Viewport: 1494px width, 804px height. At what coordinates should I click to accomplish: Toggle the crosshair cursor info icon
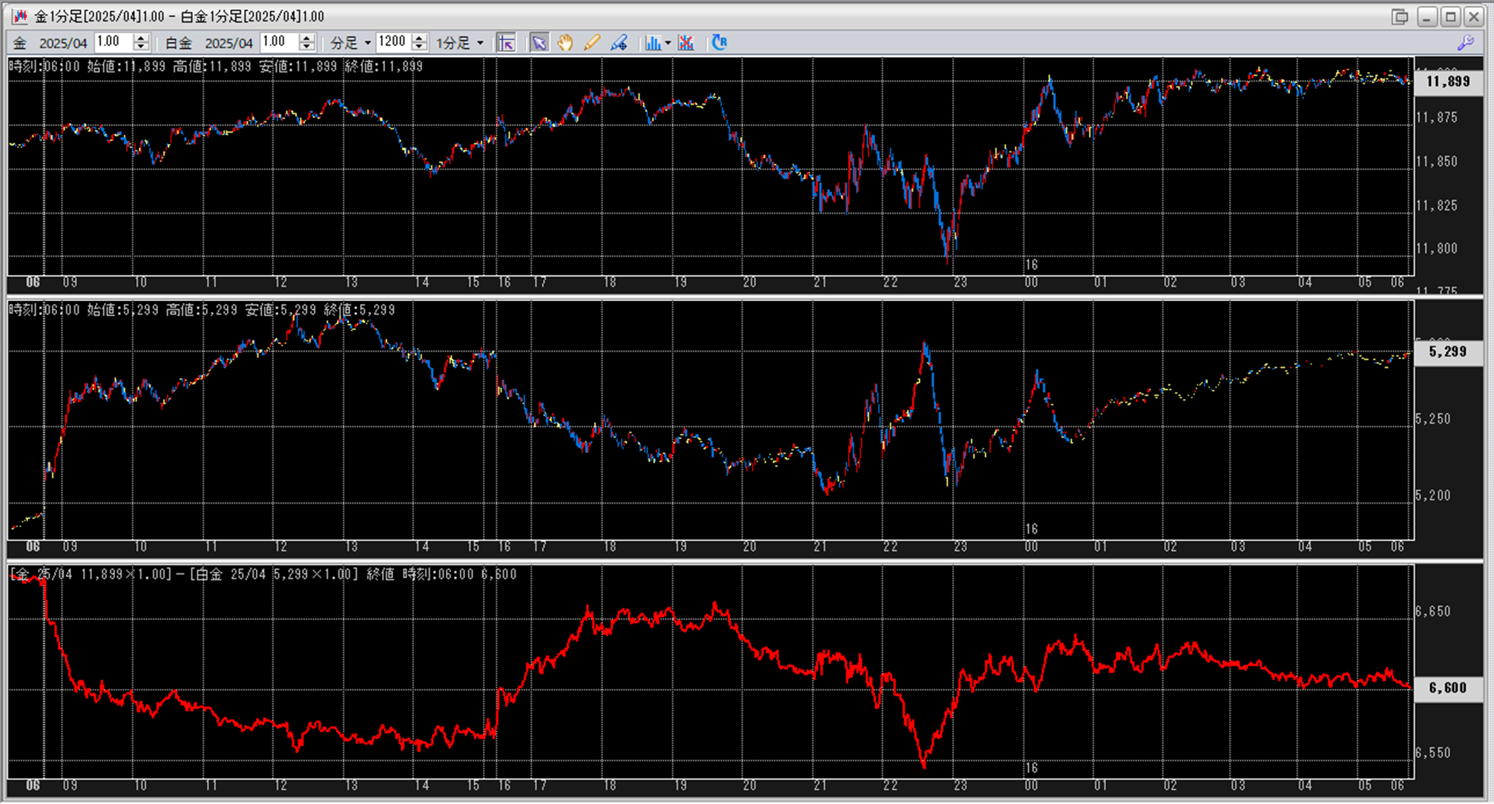[x=507, y=43]
